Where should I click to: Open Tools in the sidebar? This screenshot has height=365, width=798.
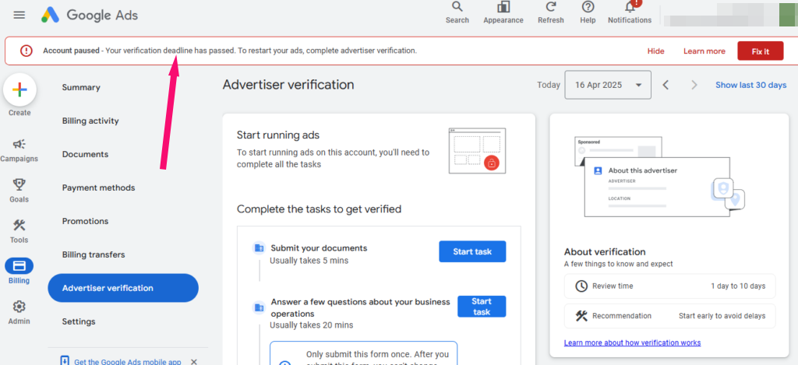click(19, 231)
